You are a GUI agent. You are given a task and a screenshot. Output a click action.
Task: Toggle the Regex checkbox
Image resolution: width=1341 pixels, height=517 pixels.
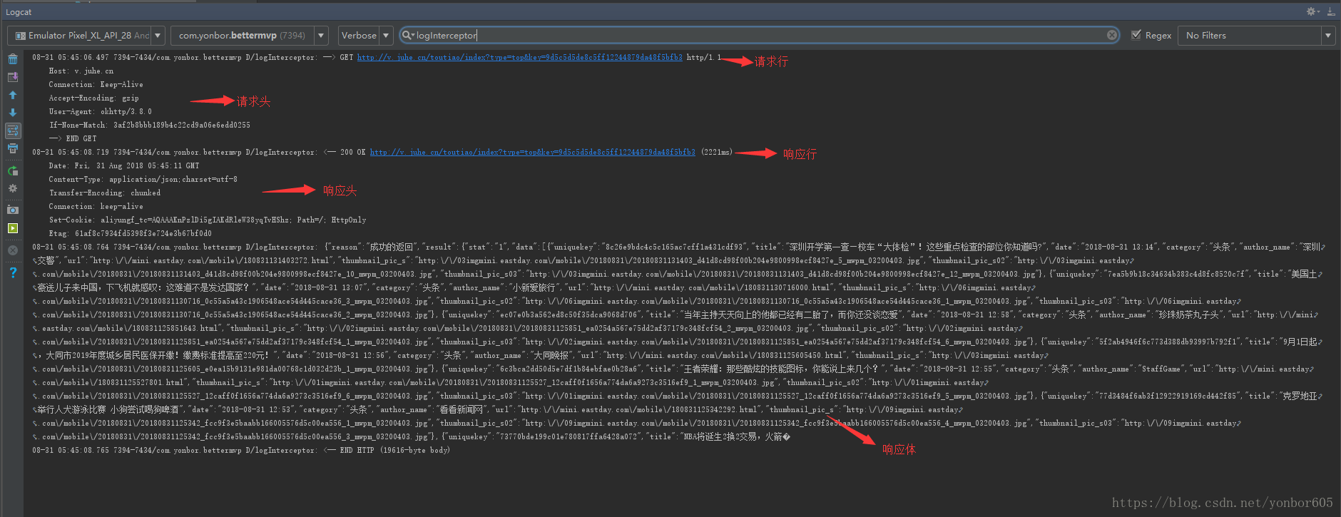pos(1136,35)
